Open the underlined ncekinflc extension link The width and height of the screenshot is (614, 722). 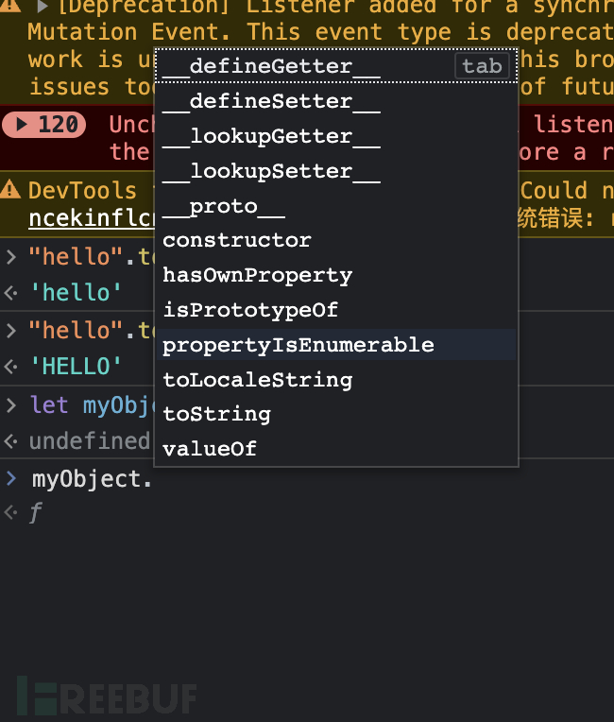pyautogui.click(x=90, y=218)
